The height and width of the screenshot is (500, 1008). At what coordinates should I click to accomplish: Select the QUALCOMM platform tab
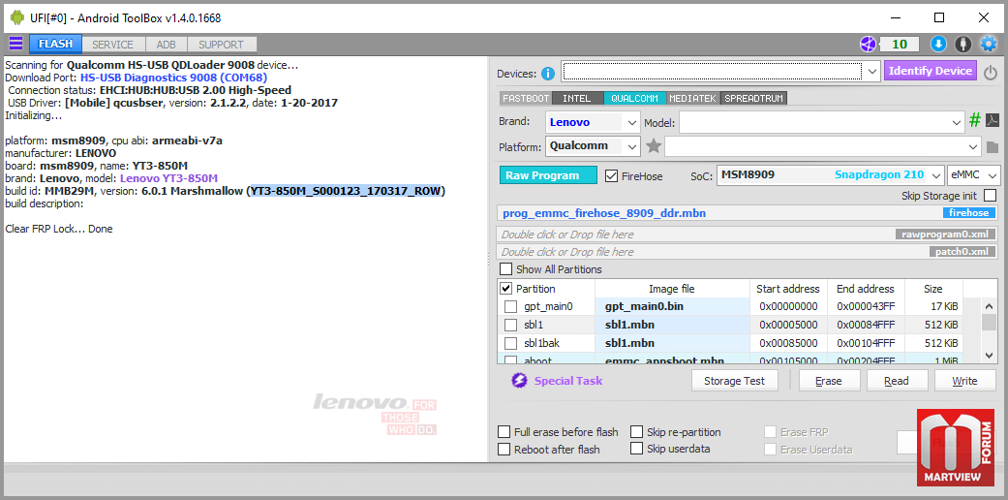tap(634, 99)
